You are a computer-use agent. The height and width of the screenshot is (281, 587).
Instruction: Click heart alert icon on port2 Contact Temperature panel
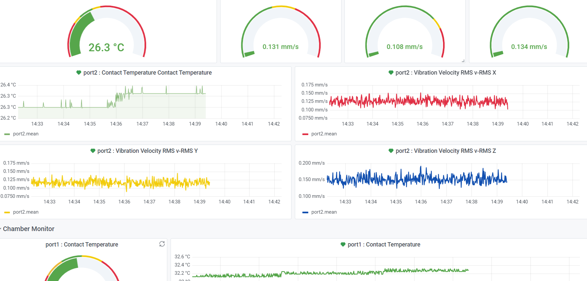pos(79,73)
